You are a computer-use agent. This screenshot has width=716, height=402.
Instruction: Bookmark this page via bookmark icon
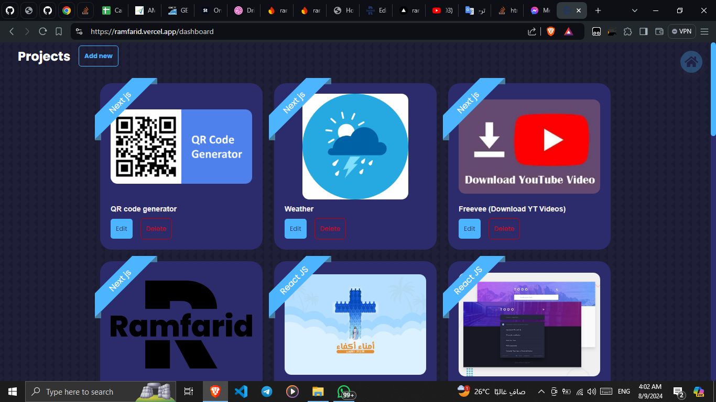(x=59, y=31)
